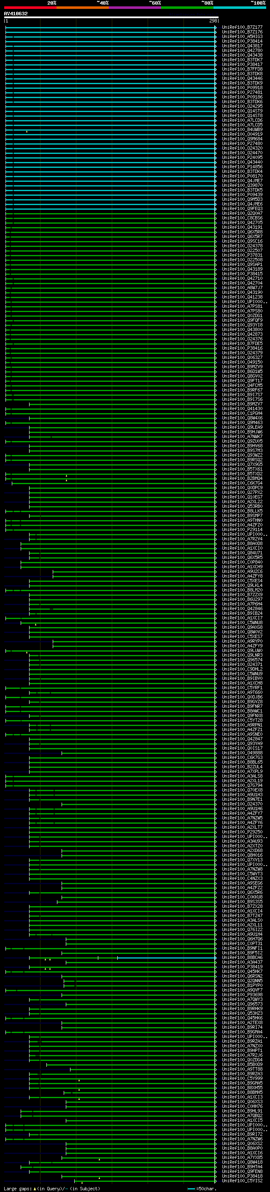Click the cyan alignment bar for UniRef100_B7Z177
The height and width of the screenshot is (1192, 270).
click(x=111, y=28)
